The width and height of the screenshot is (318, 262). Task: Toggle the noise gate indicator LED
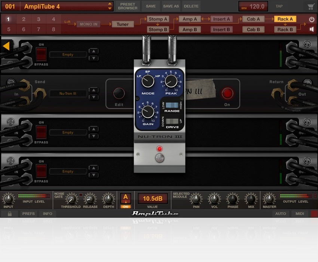click(81, 195)
